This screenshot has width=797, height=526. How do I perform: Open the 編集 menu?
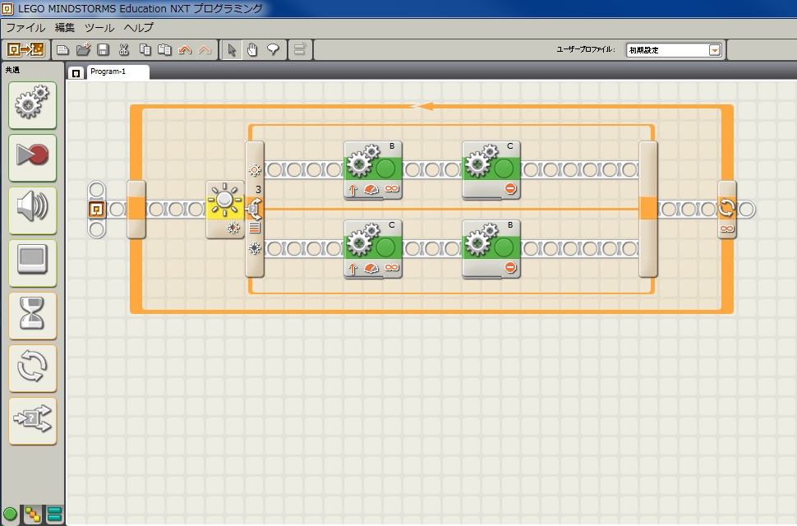(x=65, y=28)
